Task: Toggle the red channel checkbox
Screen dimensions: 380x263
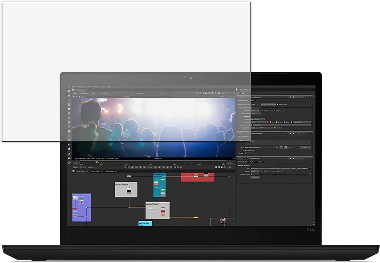Action: pyautogui.click(x=270, y=122)
